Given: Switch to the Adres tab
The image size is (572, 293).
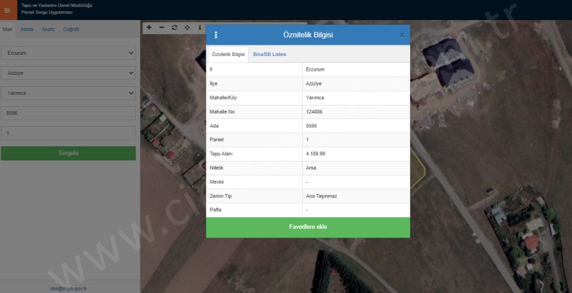Looking at the screenshot, I should [x=27, y=29].
